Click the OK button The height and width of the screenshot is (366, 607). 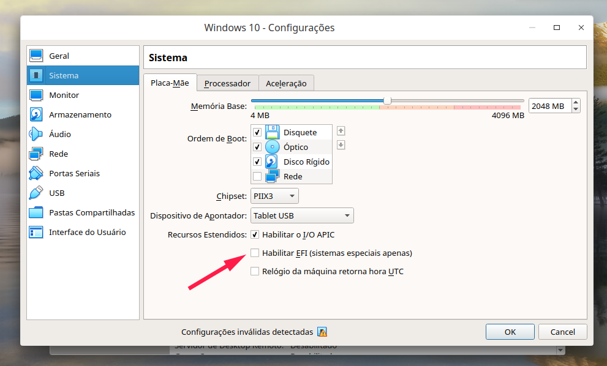coord(510,332)
